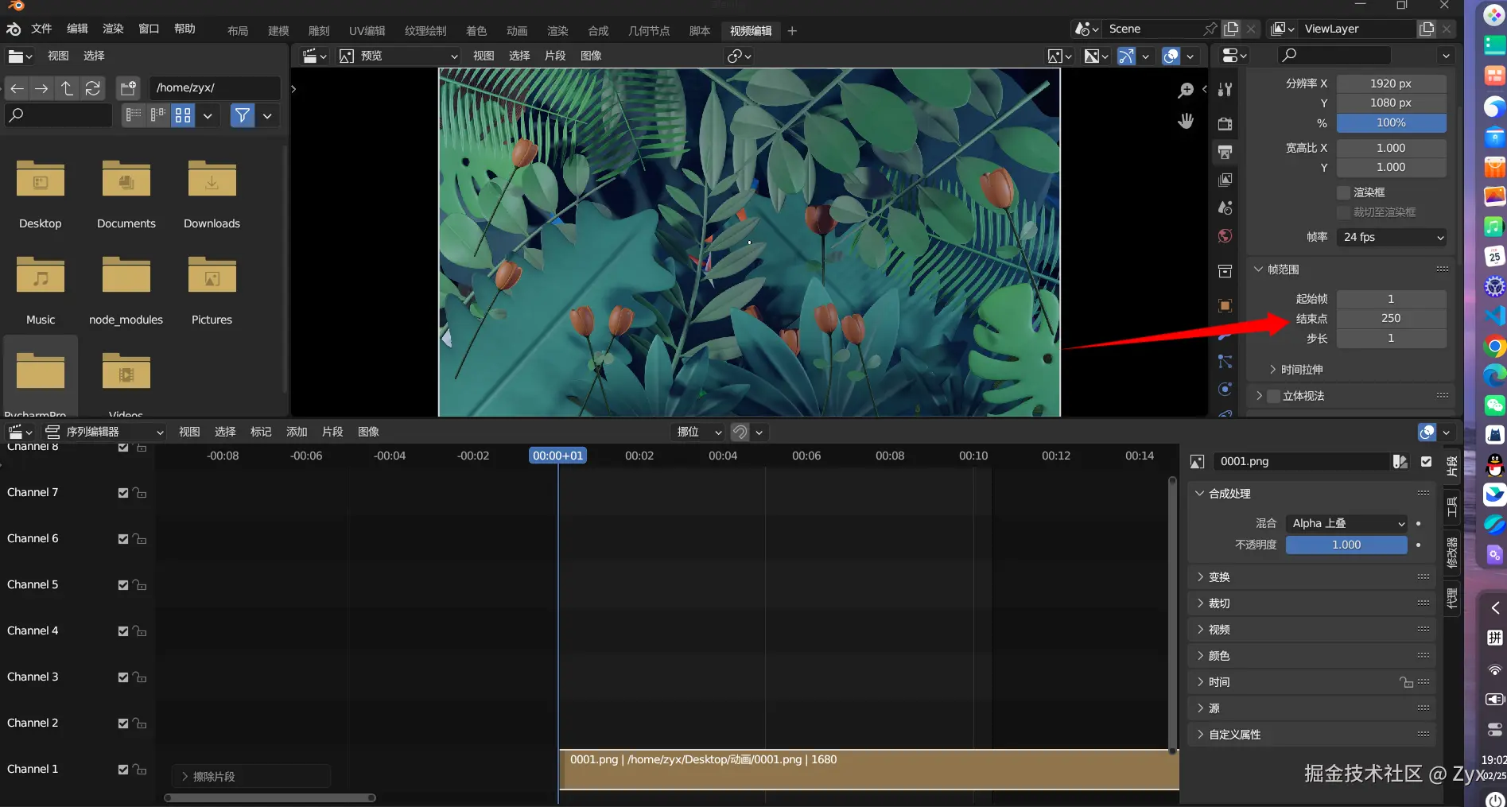Disable the Channel 5 mute checkbox
This screenshot has width=1507, height=807.
[x=123, y=585]
